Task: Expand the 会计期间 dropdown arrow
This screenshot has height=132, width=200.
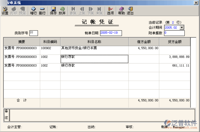Action: coord(182,28)
